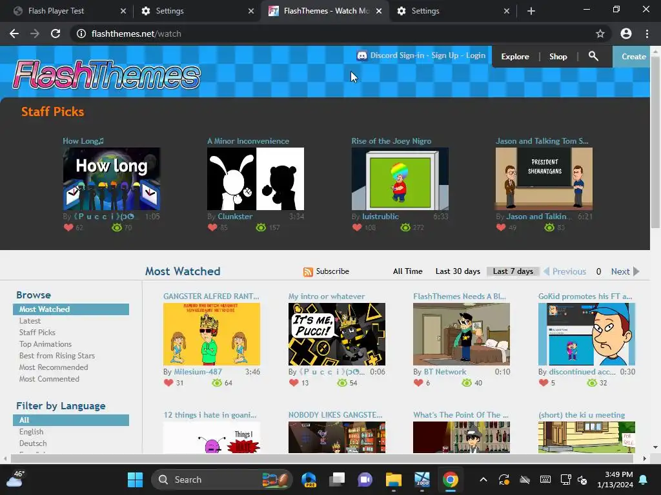Select Staff Picks in Browse list
The width and height of the screenshot is (661, 495).
37,333
